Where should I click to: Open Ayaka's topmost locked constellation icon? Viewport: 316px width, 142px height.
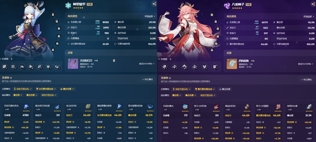(x=52, y=14)
